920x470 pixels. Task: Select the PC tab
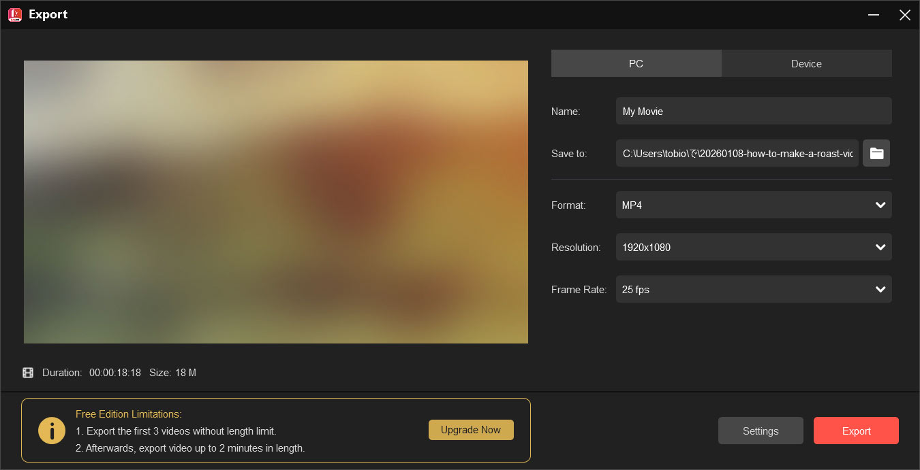coord(636,63)
